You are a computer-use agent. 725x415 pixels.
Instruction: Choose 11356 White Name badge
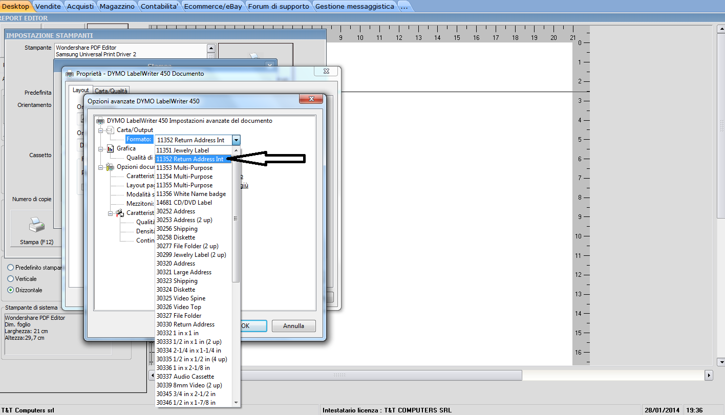tap(194, 194)
